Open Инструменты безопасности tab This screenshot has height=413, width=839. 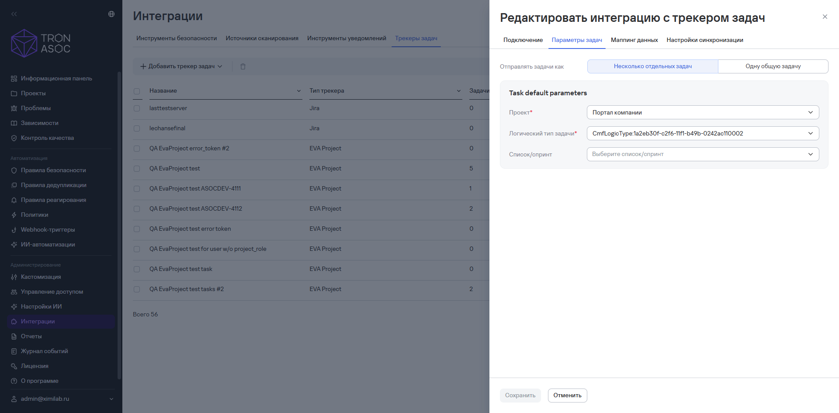[x=177, y=38]
